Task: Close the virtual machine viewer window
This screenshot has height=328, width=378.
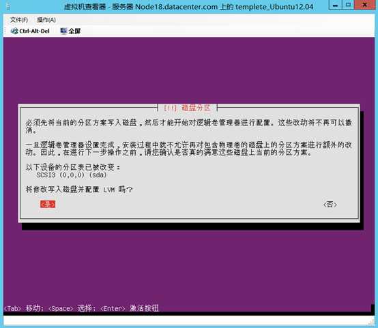Action: pyautogui.click(x=365, y=5)
